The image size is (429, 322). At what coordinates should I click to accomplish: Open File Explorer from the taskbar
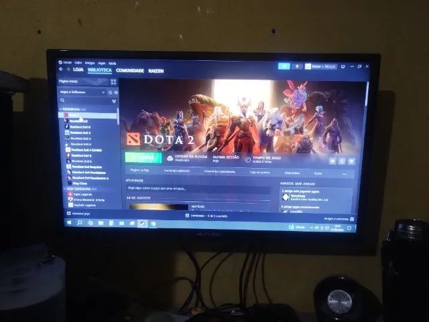[x=101, y=224]
